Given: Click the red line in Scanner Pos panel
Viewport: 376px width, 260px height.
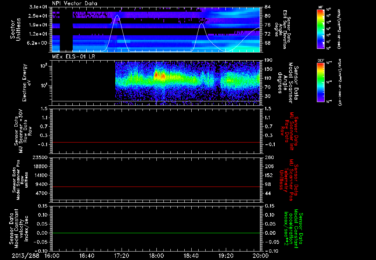Looking at the screenshot, I should 156,187.
